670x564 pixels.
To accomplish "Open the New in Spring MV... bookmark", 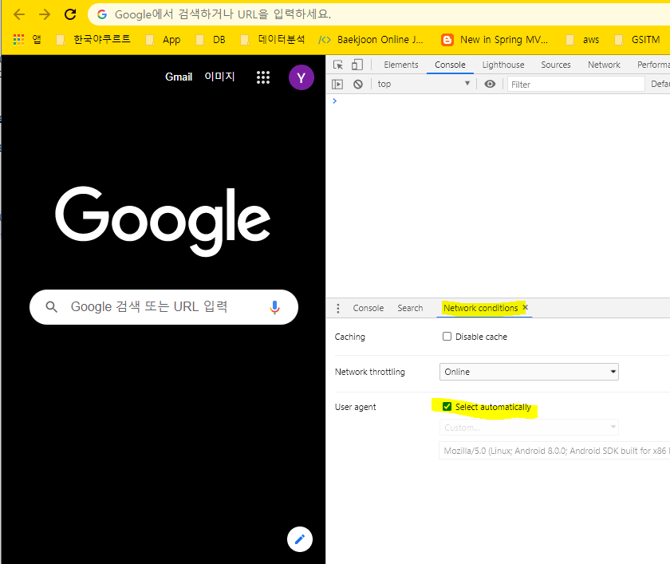I will click(x=495, y=40).
